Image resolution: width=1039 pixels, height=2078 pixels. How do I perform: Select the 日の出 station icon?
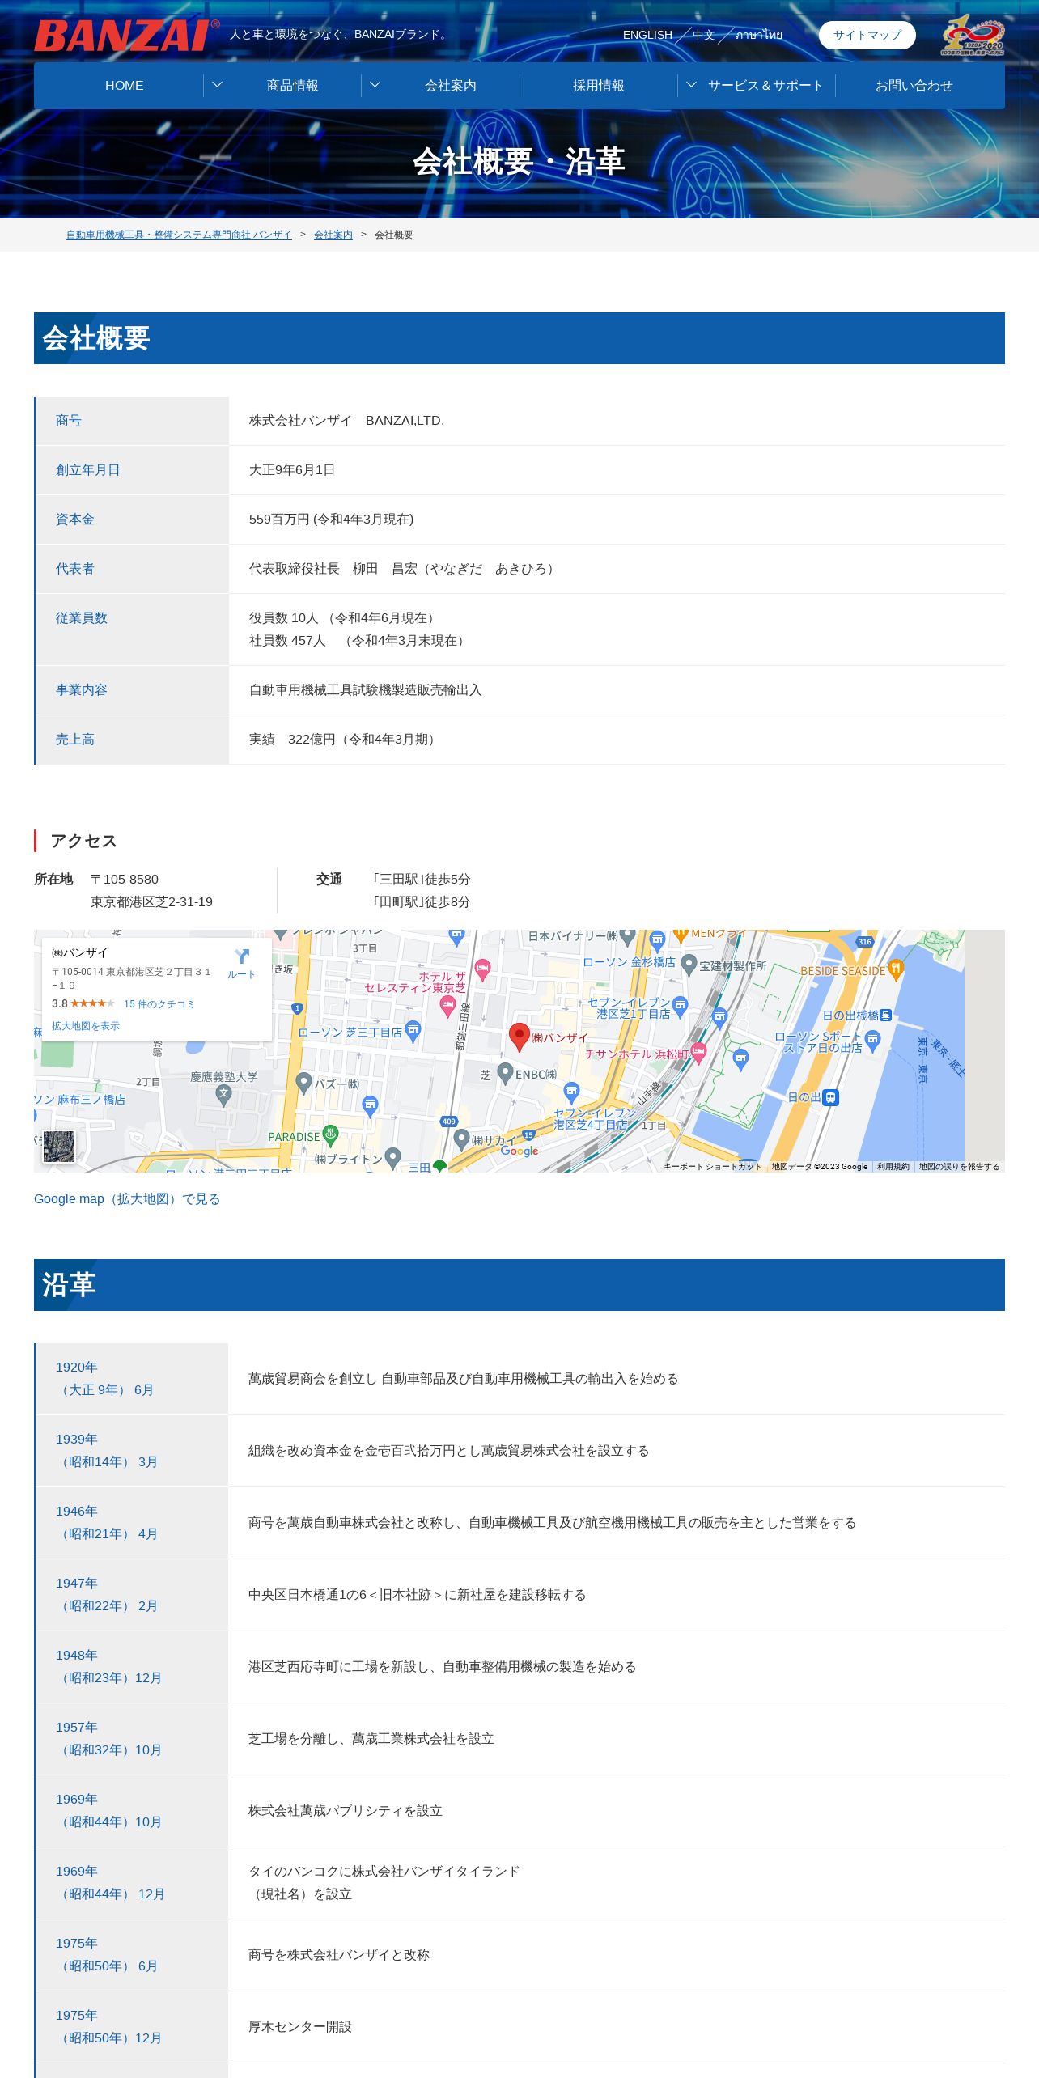tap(830, 1097)
